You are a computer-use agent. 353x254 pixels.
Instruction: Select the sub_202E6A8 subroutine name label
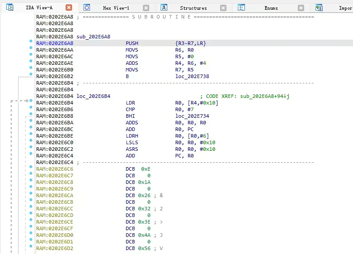pos(94,37)
